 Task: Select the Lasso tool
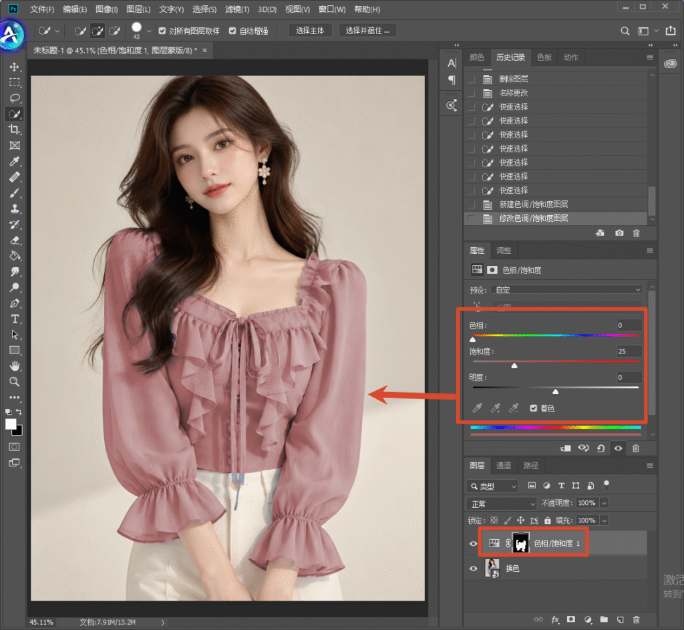(15, 98)
